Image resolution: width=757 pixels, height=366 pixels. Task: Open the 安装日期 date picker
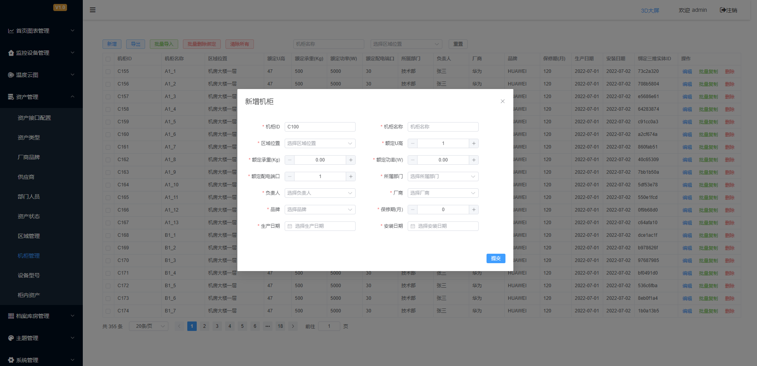(443, 226)
